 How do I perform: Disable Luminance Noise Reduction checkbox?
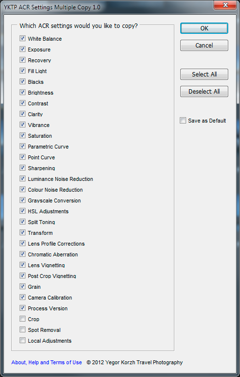point(23,178)
